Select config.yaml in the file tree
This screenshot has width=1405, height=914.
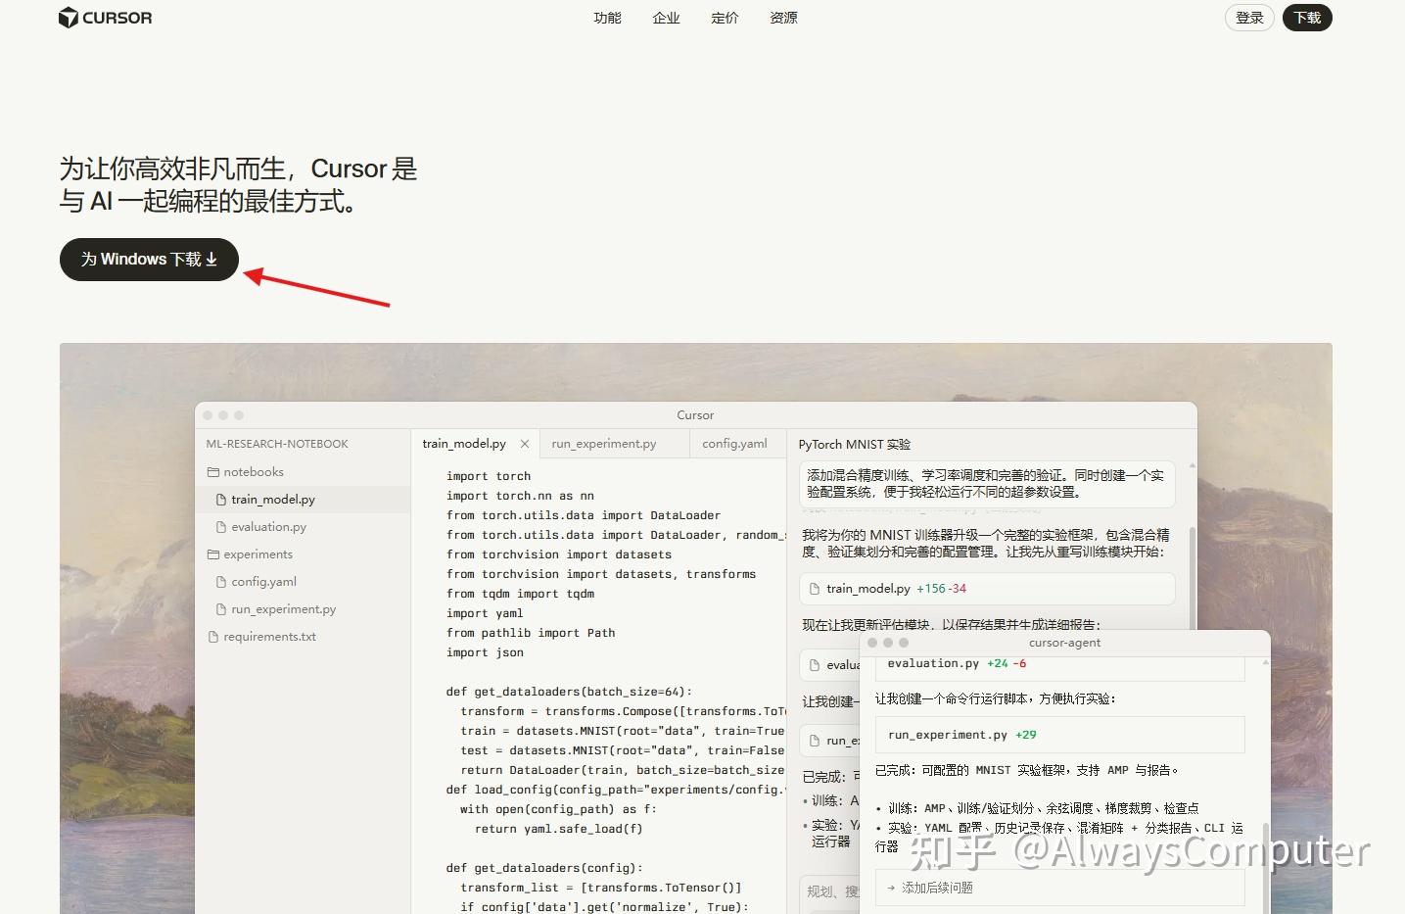pyautogui.click(x=303, y=582)
